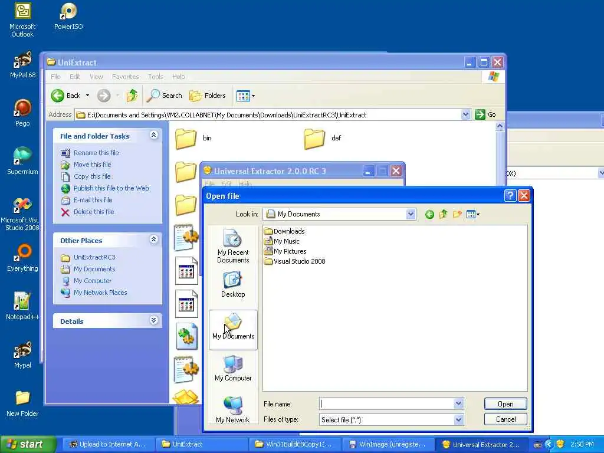
Task: Open the File menu in UniExtract window
Action: click(x=55, y=77)
